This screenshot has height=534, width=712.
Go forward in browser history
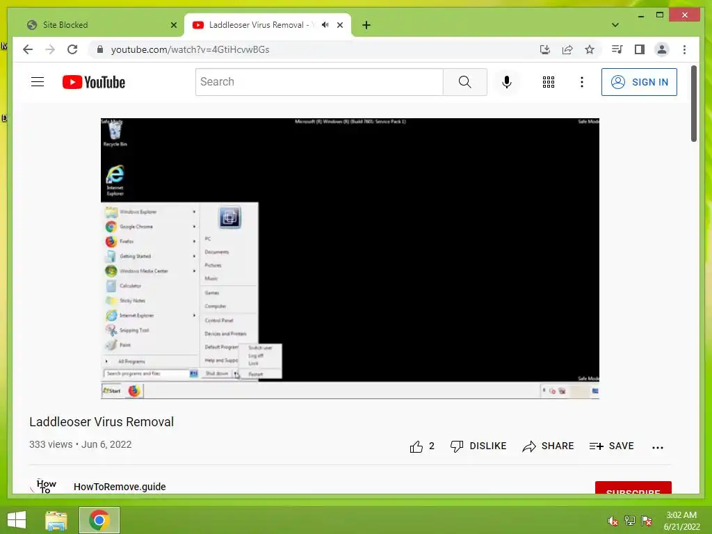(50, 49)
